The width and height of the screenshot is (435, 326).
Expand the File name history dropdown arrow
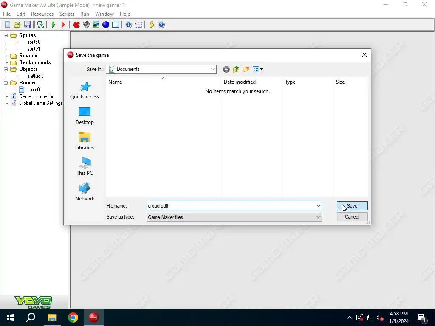tap(319, 206)
